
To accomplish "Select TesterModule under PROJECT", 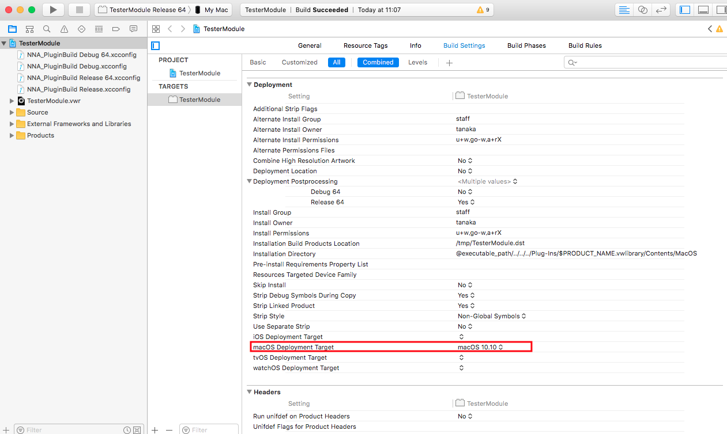I will [195, 73].
